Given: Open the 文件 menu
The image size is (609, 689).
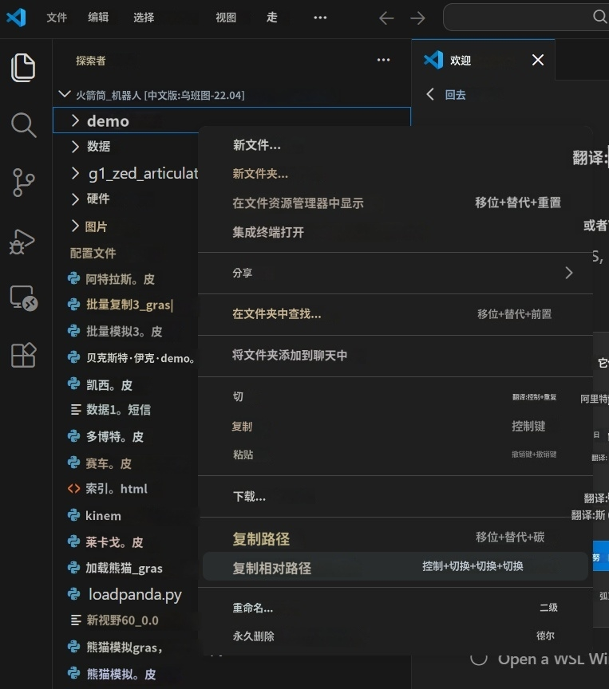Looking at the screenshot, I should pyautogui.click(x=57, y=18).
